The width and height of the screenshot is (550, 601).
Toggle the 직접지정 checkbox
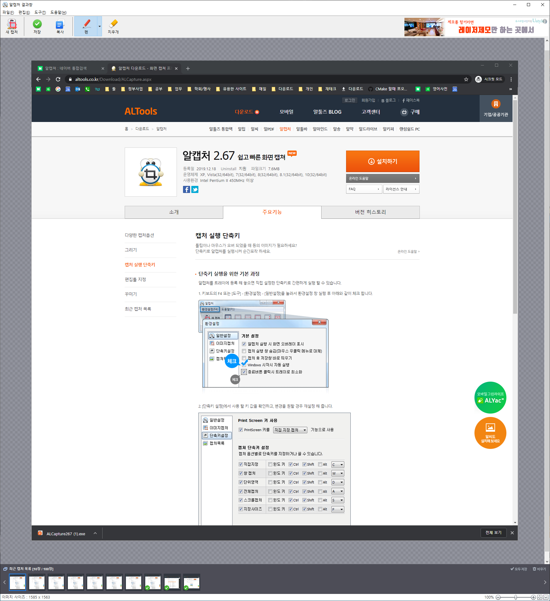241,464
